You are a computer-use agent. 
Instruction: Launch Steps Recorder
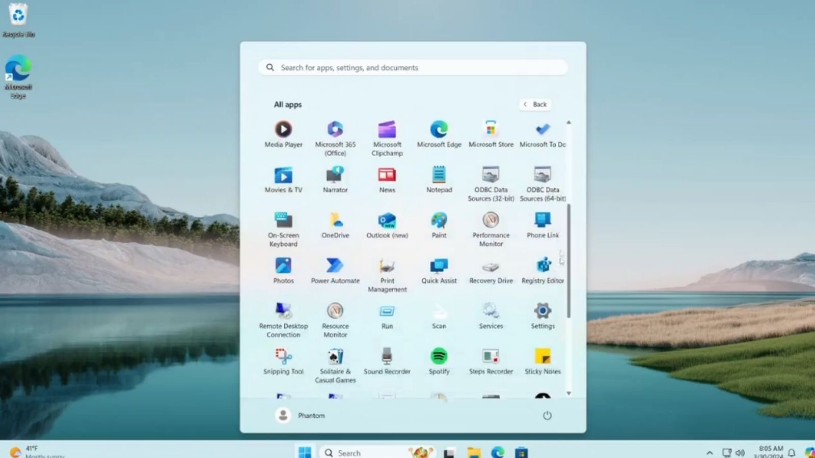click(491, 361)
